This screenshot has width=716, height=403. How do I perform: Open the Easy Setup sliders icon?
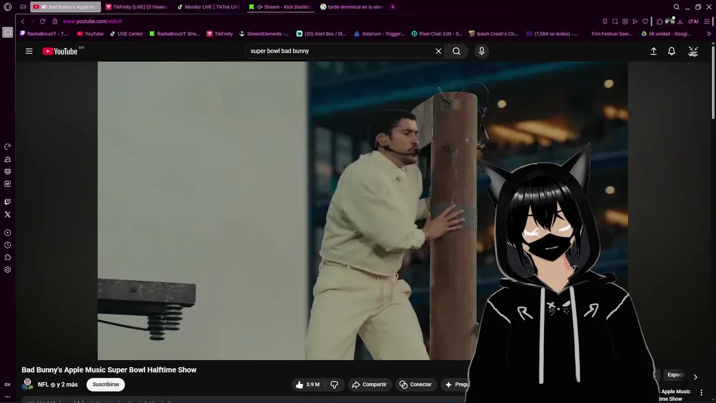pos(707,21)
